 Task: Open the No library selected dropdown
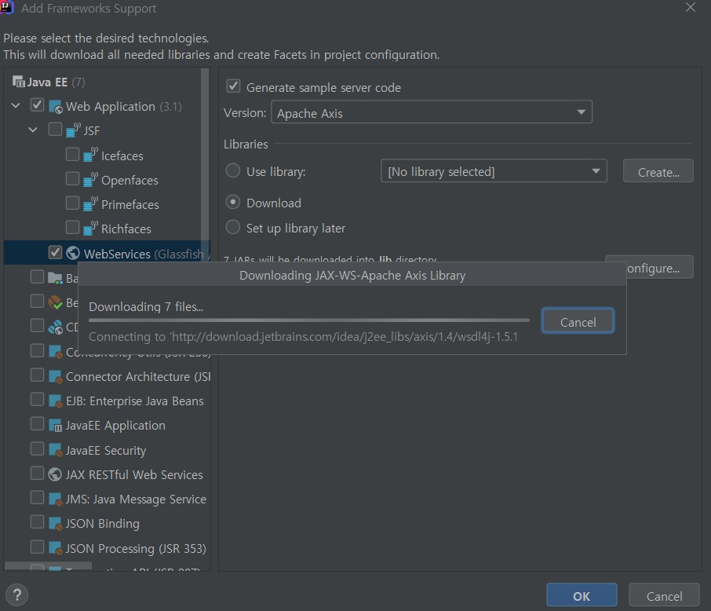[494, 171]
